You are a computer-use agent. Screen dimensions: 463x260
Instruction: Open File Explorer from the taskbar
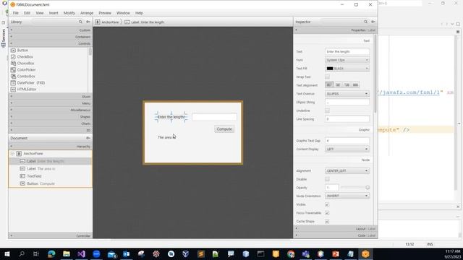67,253
